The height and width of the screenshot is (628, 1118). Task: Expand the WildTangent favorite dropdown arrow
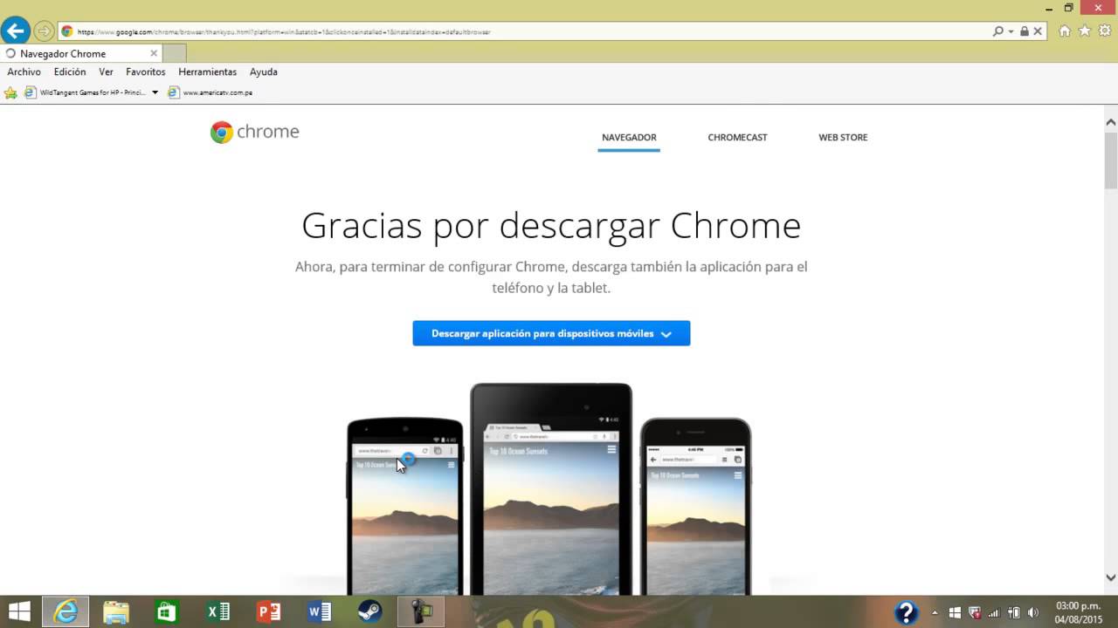155,92
